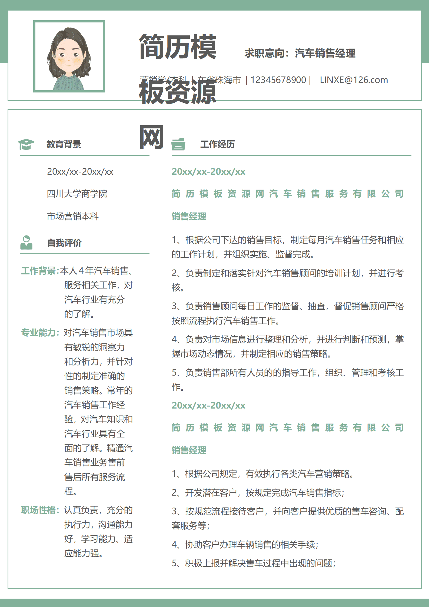Click the 专业能力 label
This screenshot has height=607, width=429.
(40, 333)
